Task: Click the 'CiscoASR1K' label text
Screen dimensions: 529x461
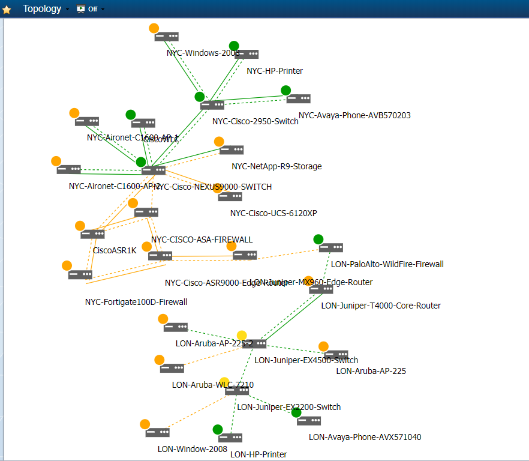Action: 115,250
